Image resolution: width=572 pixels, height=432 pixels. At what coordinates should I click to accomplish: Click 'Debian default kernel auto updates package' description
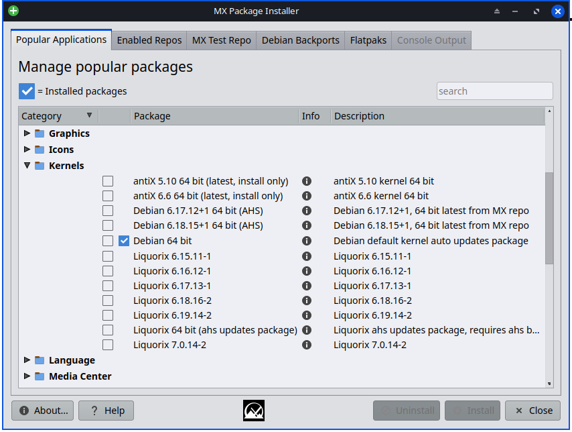coord(431,241)
